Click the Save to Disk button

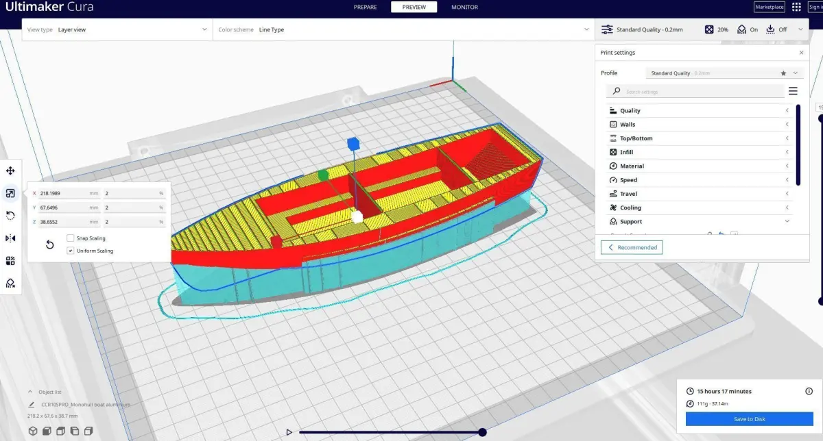click(749, 419)
